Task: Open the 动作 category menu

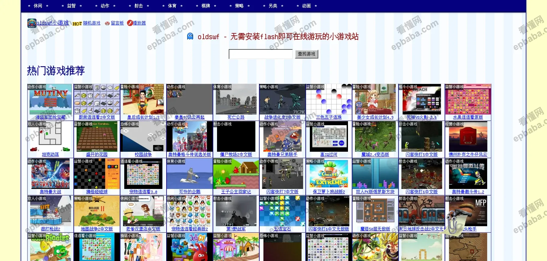Action: [105, 6]
